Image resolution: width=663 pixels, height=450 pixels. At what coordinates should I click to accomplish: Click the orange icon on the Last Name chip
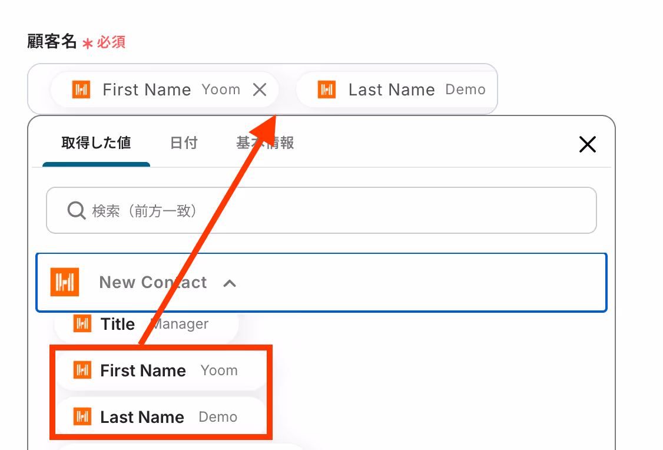point(327,90)
